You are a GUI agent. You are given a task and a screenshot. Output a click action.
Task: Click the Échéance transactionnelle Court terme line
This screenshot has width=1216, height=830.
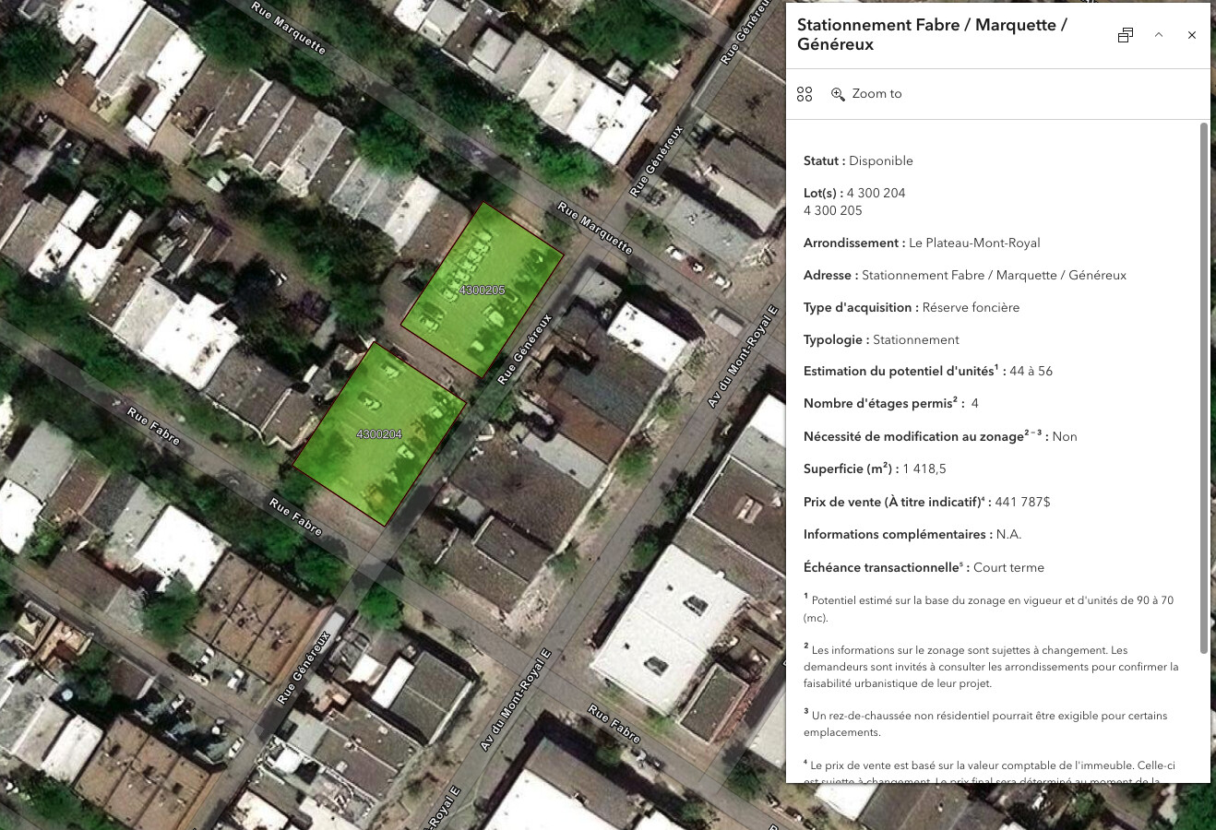(924, 568)
